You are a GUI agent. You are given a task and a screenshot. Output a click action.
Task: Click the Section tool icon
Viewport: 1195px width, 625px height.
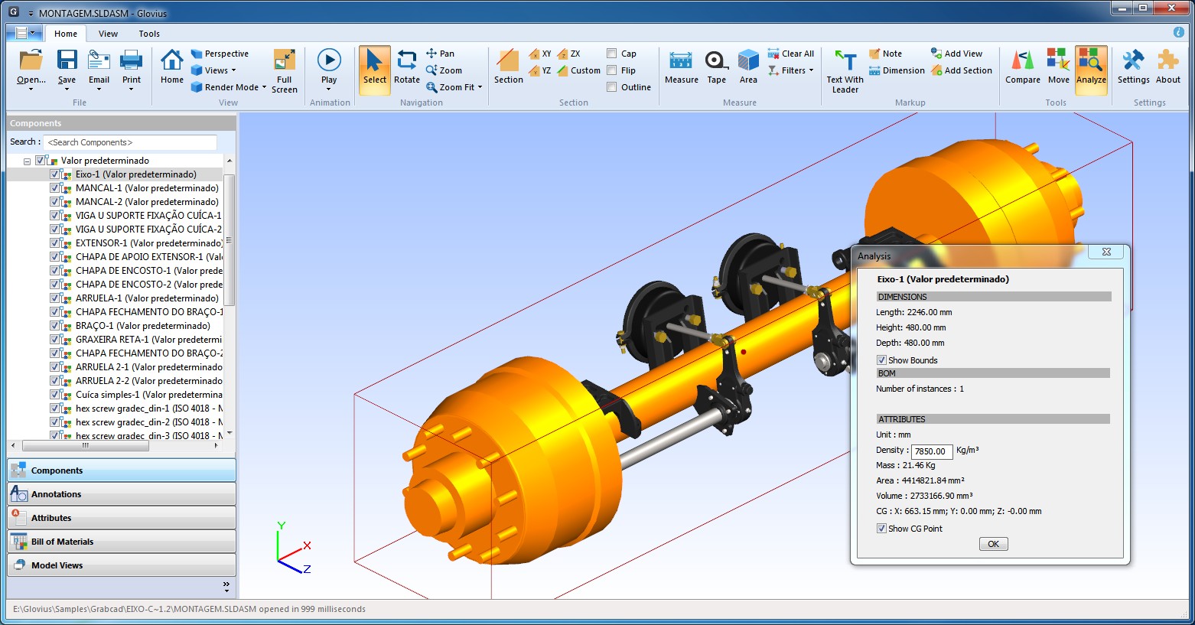[x=508, y=60]
